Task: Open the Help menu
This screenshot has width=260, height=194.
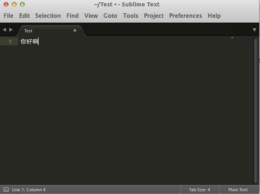Action: click(x=214, y=16)
